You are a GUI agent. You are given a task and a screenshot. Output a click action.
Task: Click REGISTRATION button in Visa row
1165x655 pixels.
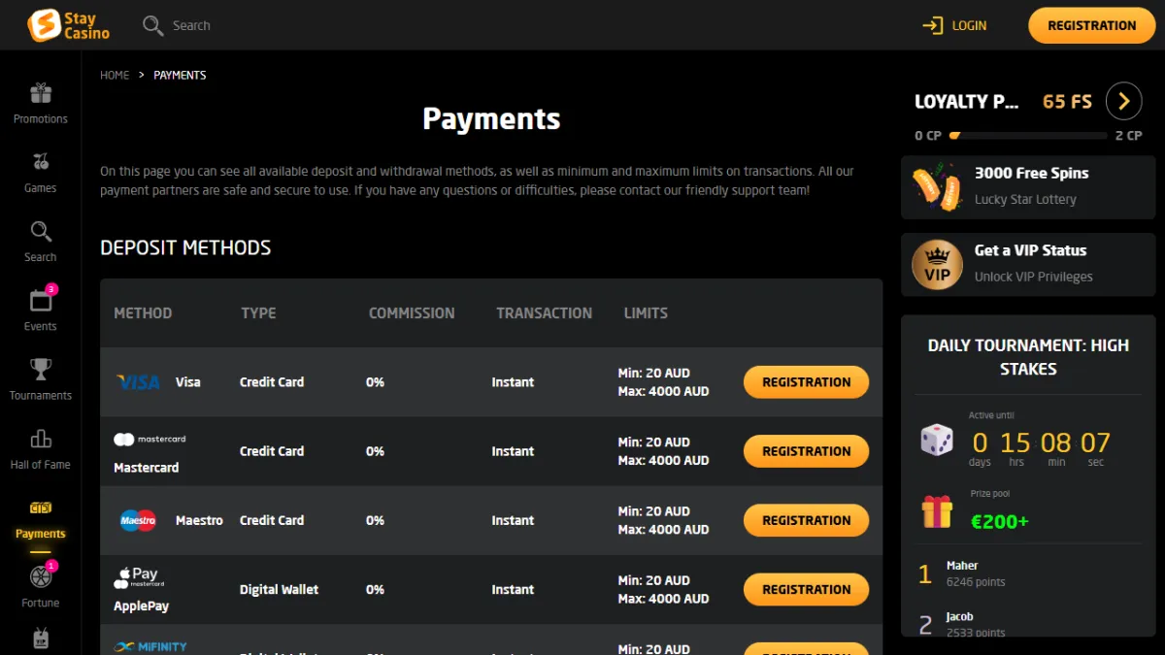[x=806, y=382]
